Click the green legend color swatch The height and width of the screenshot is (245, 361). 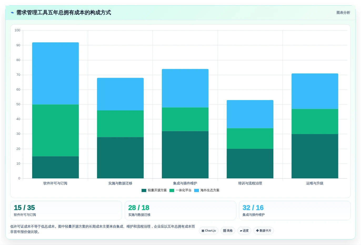[172, 190]
